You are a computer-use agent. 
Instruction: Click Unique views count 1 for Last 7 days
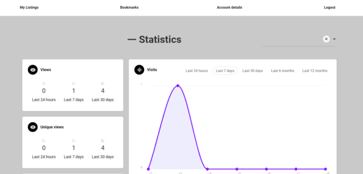click(74, 148)
